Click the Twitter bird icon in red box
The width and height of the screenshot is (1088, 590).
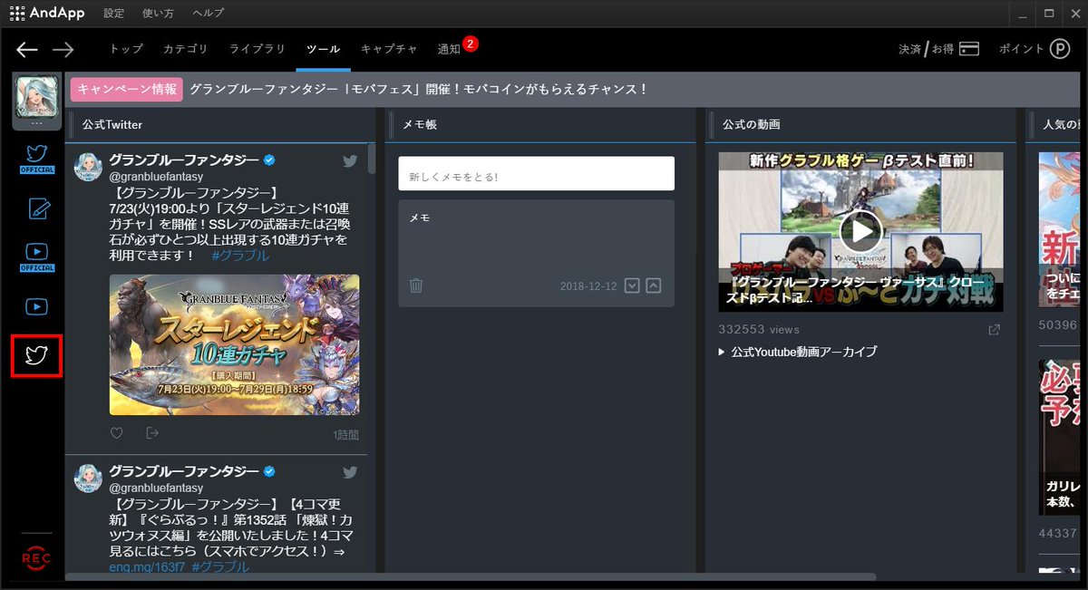pyautogui.click(x=36, y=355)
